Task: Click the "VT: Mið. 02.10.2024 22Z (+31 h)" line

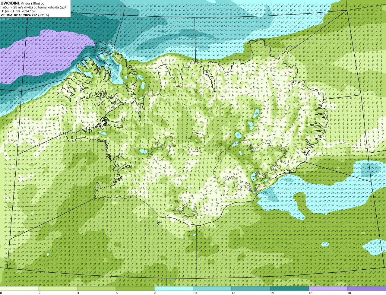Action: [25, 15]
